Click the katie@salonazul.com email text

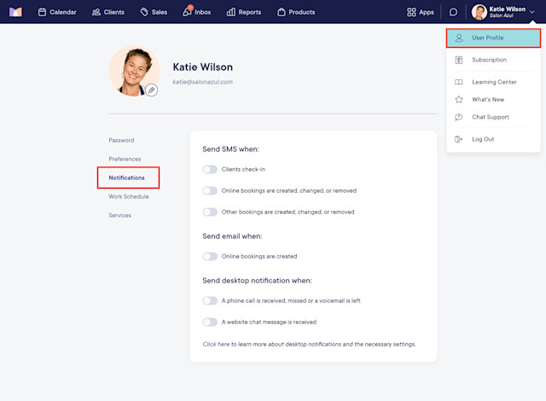(x=203, y=82)
